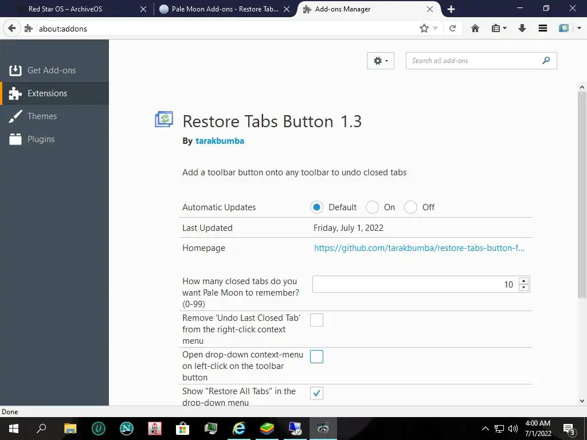Open a new tab with plus button
This screenshot has width=587, height=440.
coord(451,9)
